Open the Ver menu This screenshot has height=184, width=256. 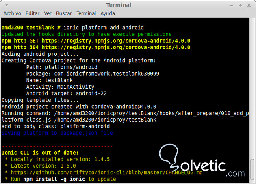pos(48,13)
